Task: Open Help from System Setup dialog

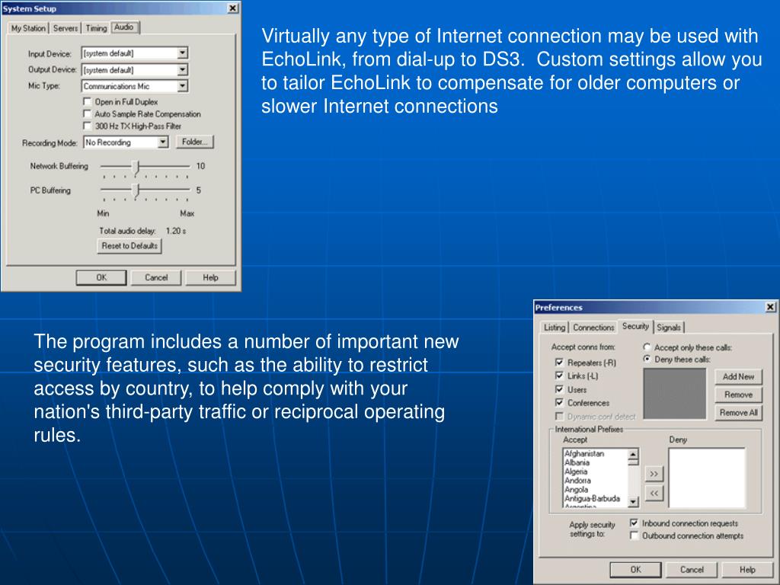Action: pos(210,277)
